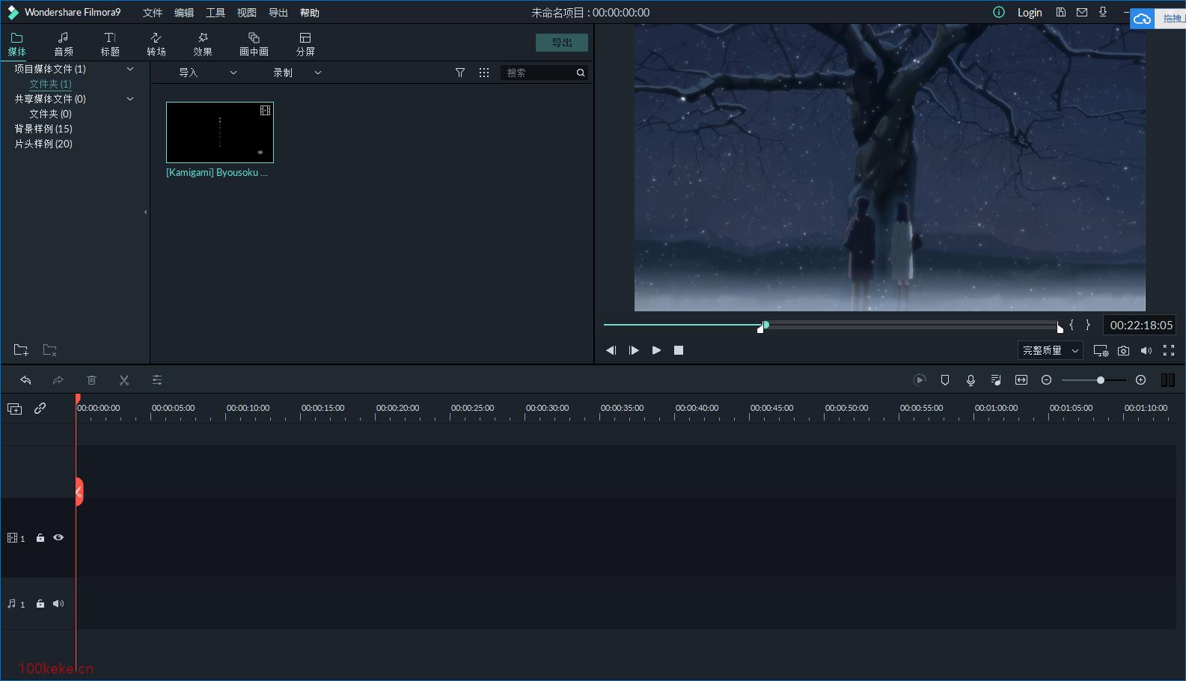Open the 帮助 menu
Image resolution: width=1186 pixels, height=681 pixels.
[310, 13]
